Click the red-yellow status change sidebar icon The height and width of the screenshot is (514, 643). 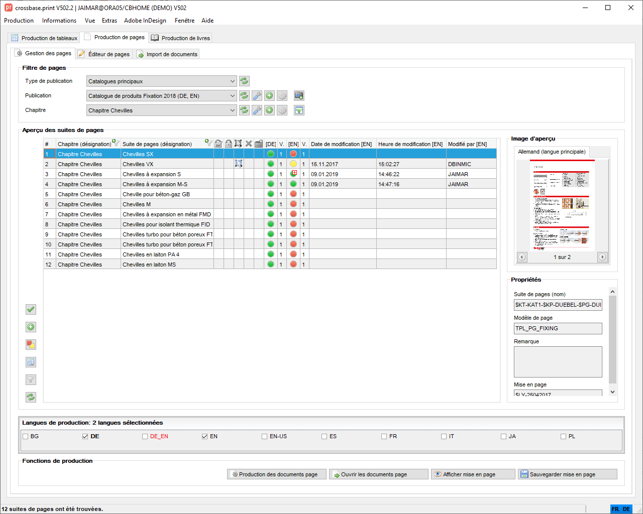31,344
